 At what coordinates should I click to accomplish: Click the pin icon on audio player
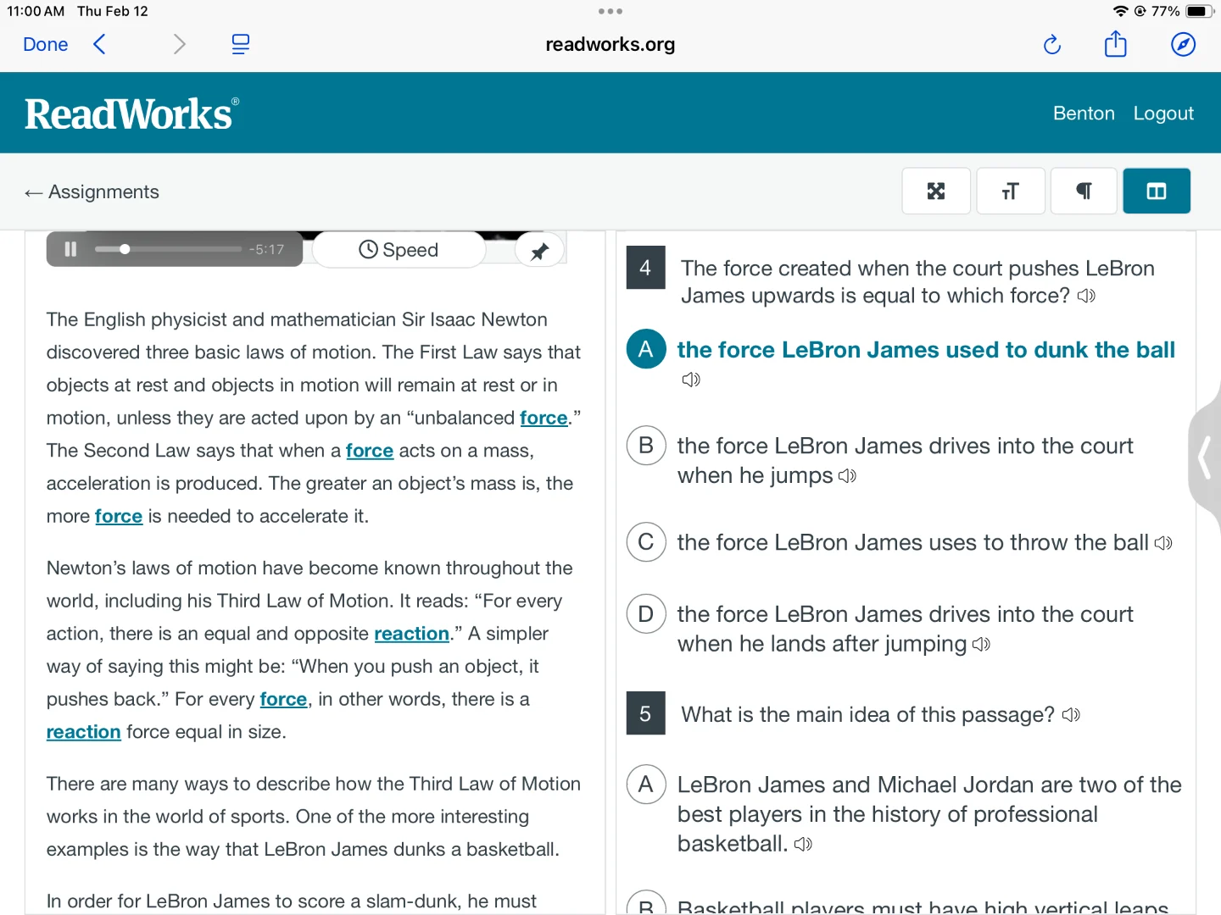[x=539, y=251]
